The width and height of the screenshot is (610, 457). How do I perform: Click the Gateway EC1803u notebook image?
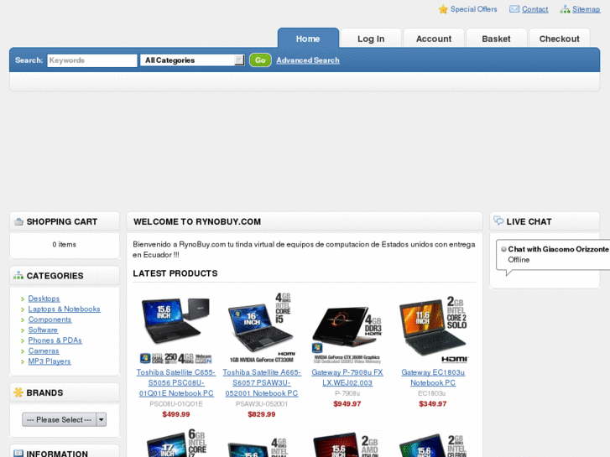click(x=433, y=329)
